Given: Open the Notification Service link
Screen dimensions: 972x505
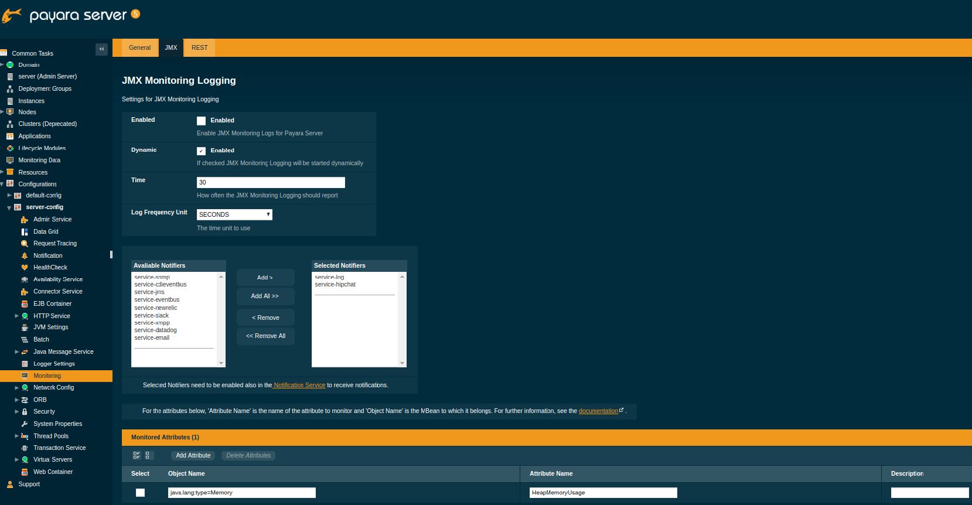Looking at the screenshot, I should (x=299, y=385).
